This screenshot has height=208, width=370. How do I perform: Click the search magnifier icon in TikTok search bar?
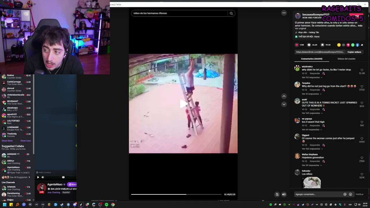coord(231,13)
